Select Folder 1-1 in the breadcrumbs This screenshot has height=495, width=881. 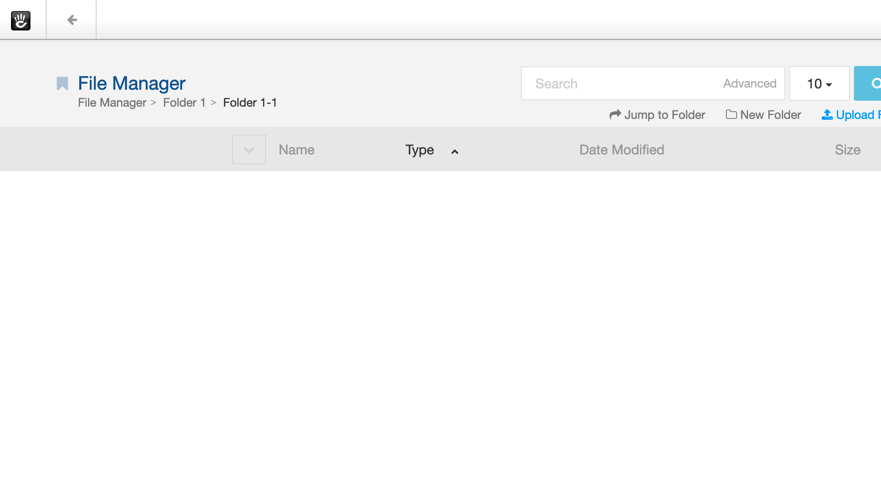tap(250, 102)
